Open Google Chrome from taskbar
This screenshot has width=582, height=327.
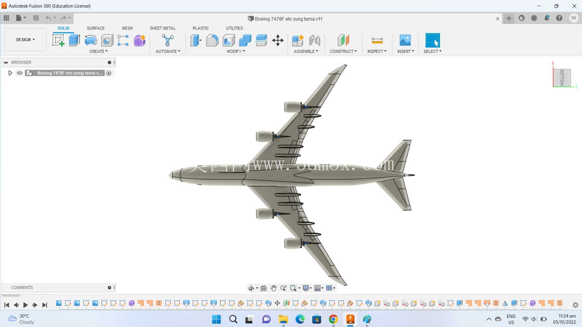coord(333,319)
